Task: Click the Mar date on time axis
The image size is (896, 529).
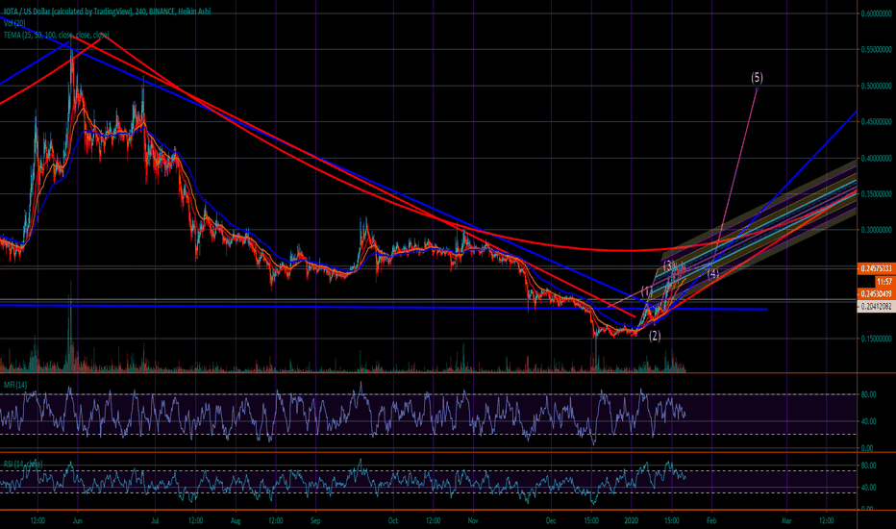Action: click(x=786, y=521)
